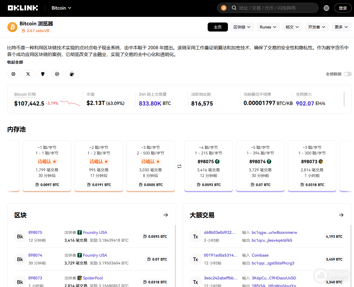Click the Bk icon for block 898074
Image resolution: width=354 pixels, height=287 pixels.
[20, 259]
